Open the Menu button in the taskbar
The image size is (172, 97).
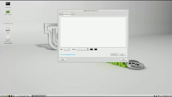point(3,96)
